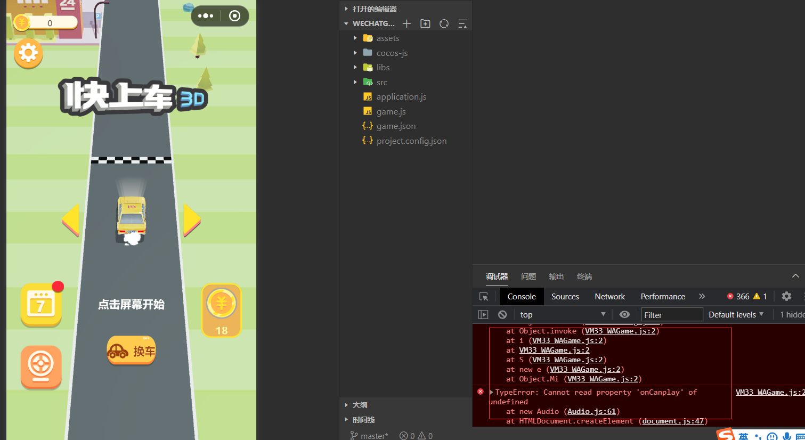Click the yellow warning counter showing 1
This screenshot has width=805, height=440.
click(760, 297)
